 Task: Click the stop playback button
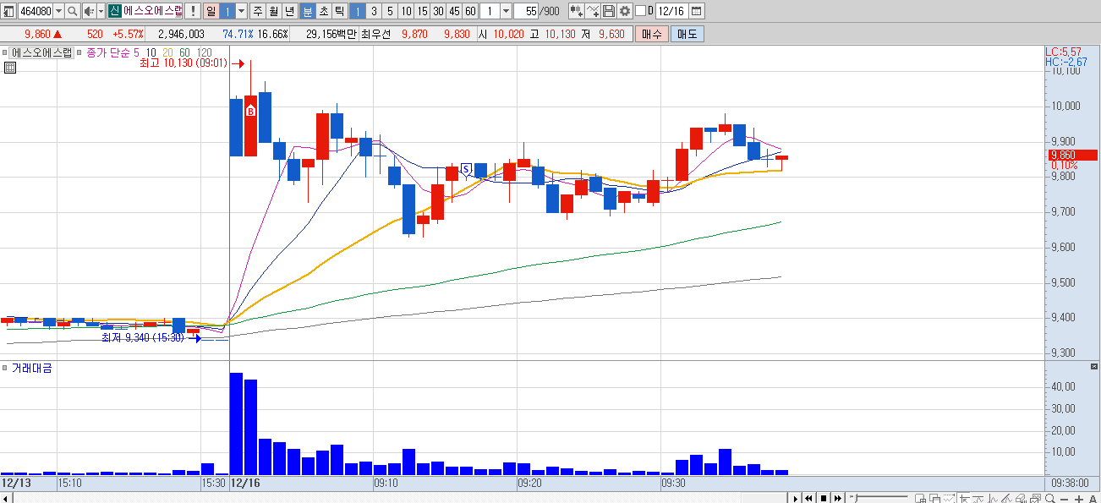click(823, 498)
